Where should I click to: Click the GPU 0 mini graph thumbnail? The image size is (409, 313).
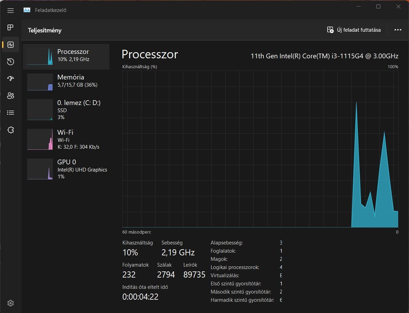(40, 169)
